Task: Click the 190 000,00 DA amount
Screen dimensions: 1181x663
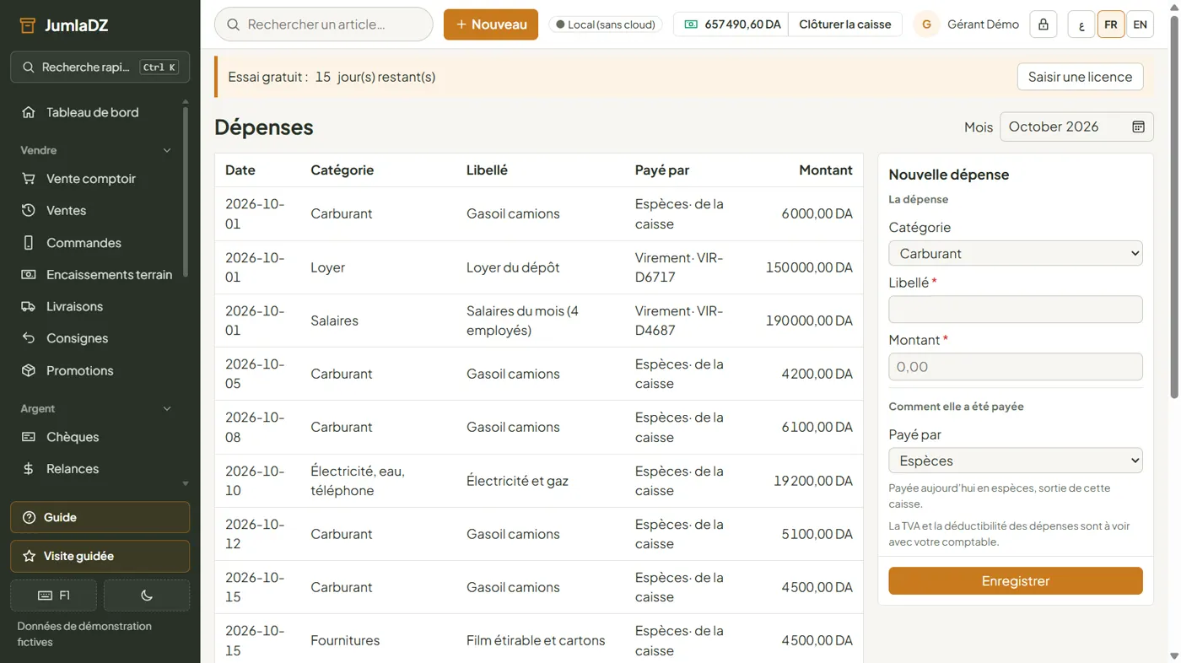Action: [809, 321]
